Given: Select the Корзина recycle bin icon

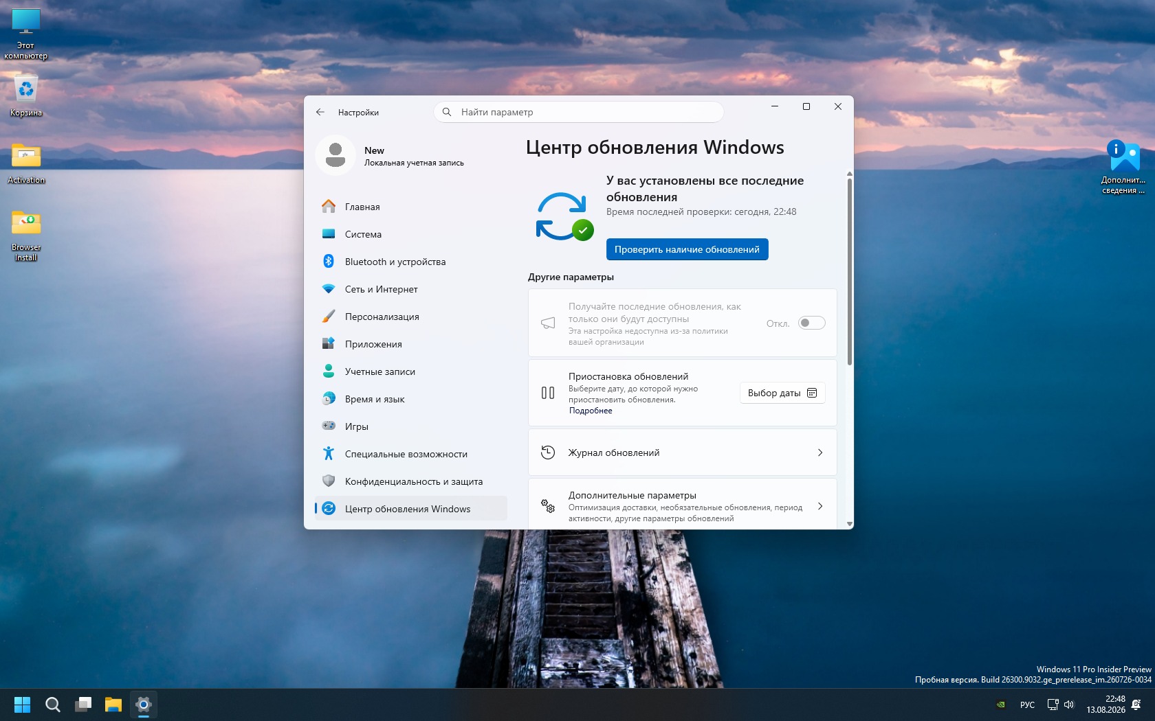Looking at the screenshot, I should point(26,96).
